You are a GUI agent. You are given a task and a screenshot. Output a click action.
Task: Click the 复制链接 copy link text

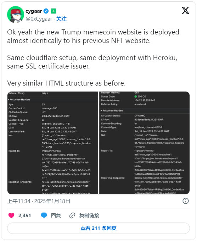pyautogui.click(x=89, y=215)
